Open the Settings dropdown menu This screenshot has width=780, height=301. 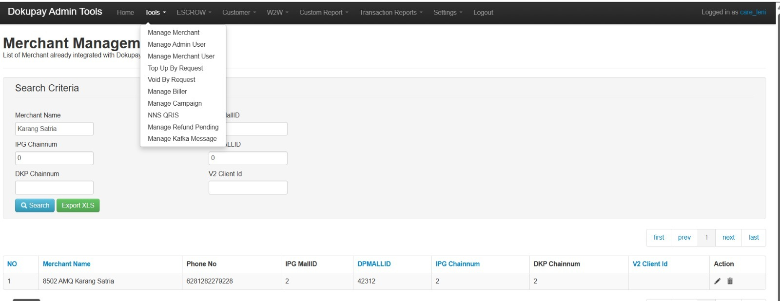click(448, 12)
